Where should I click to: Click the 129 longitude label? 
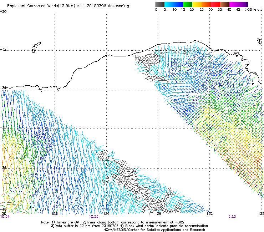pos(158,214)
